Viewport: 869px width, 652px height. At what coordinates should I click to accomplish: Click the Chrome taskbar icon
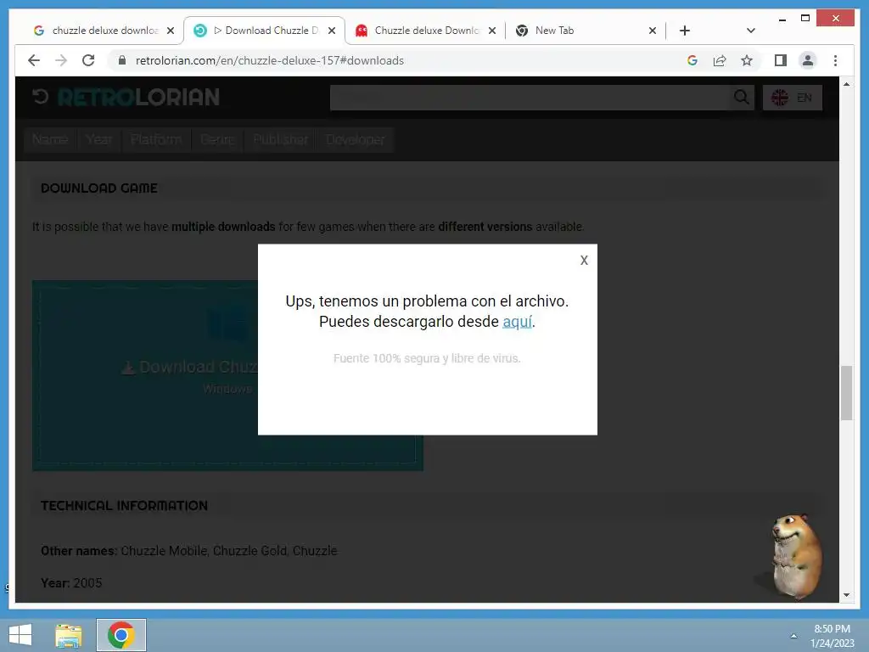pos(121,635)
